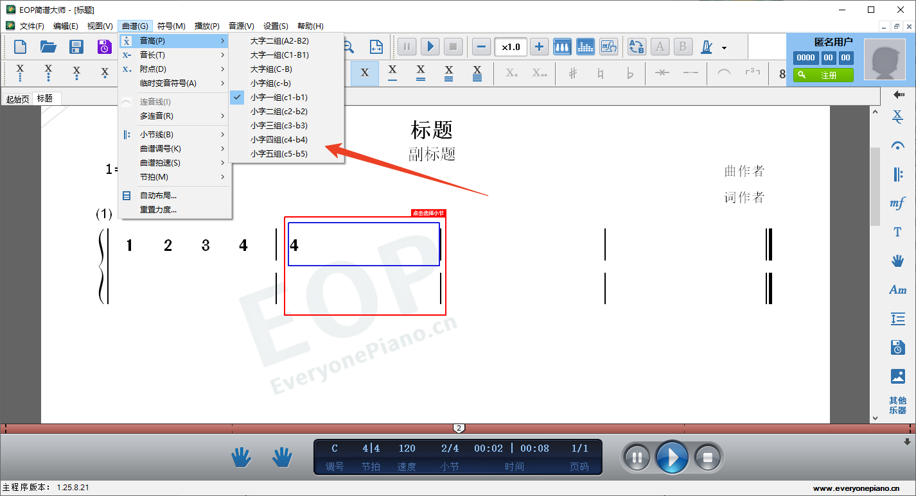Click the A-B loop repeat icon
The height and width of the screenshot is (496, 916).
tap(637, 47)
